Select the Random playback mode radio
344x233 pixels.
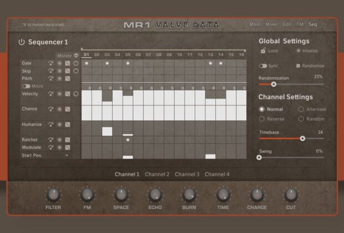point(301,119)
